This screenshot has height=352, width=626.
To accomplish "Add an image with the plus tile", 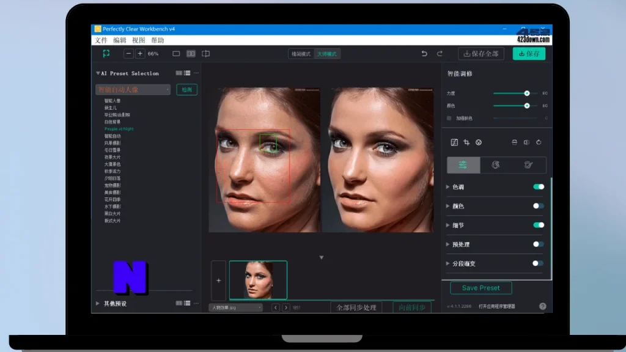I will 218,280.
